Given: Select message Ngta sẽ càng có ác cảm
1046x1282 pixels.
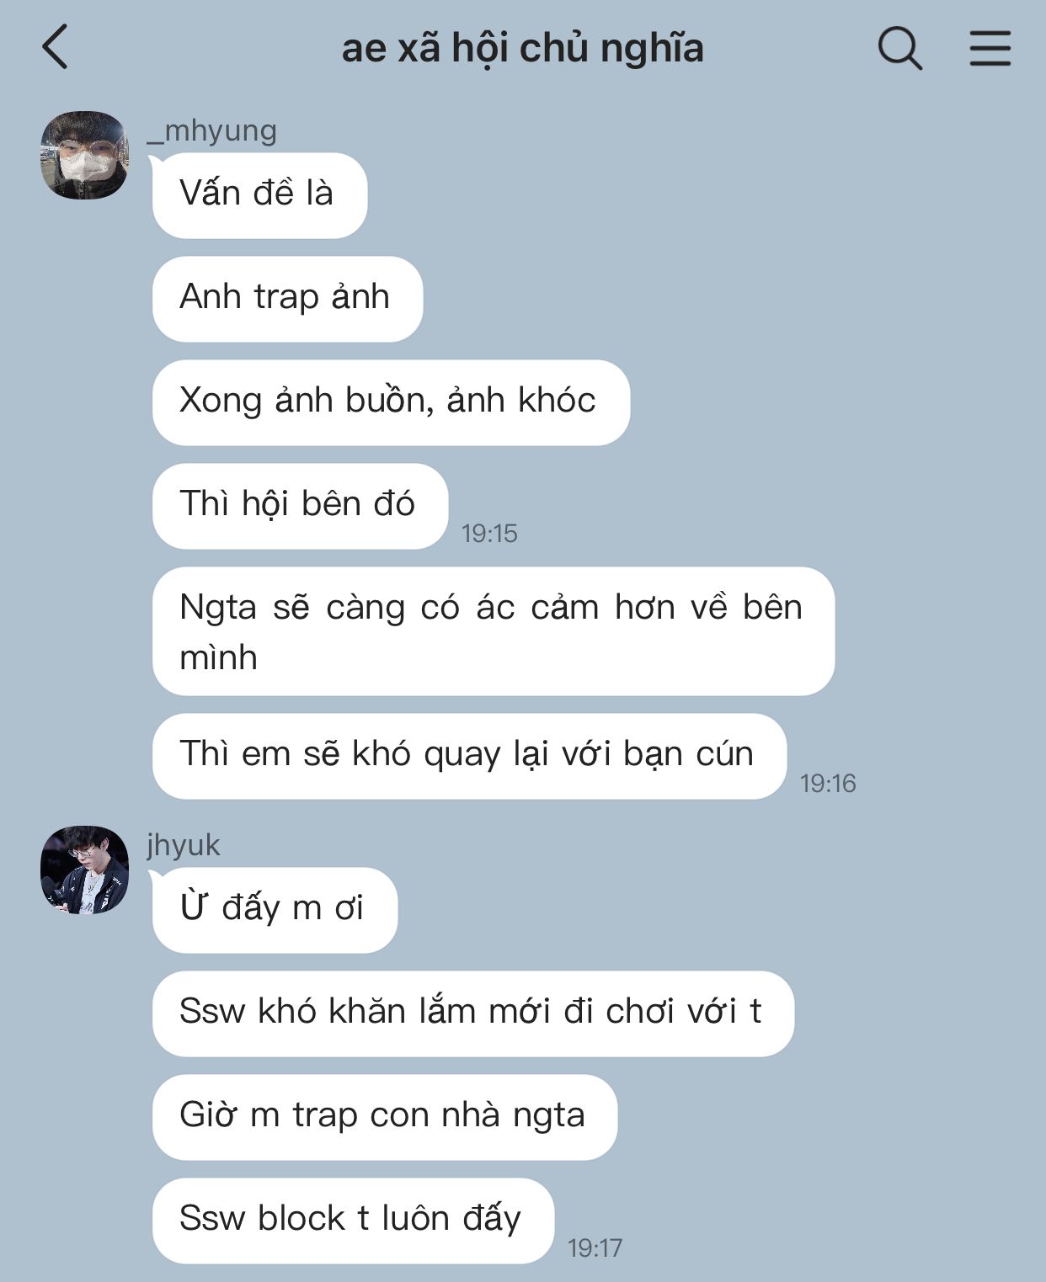Looking at the screenshot, I should point(494,631).
